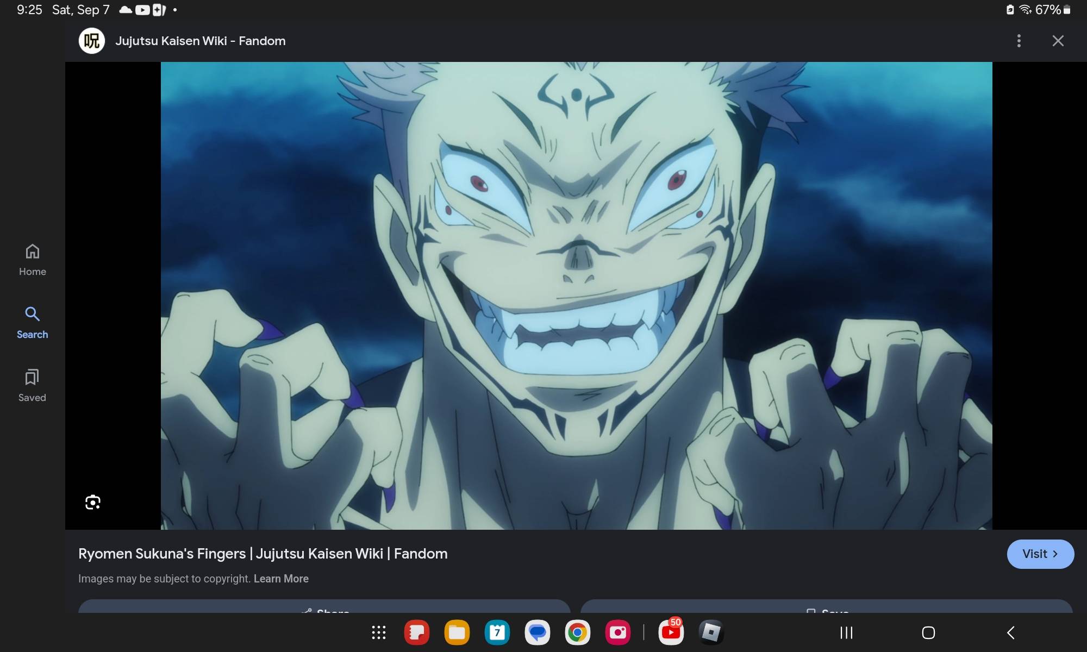Tap the Wi-Fi status icon
The height and width of the screenshot is (652, 1087).
click(1025, 10)
